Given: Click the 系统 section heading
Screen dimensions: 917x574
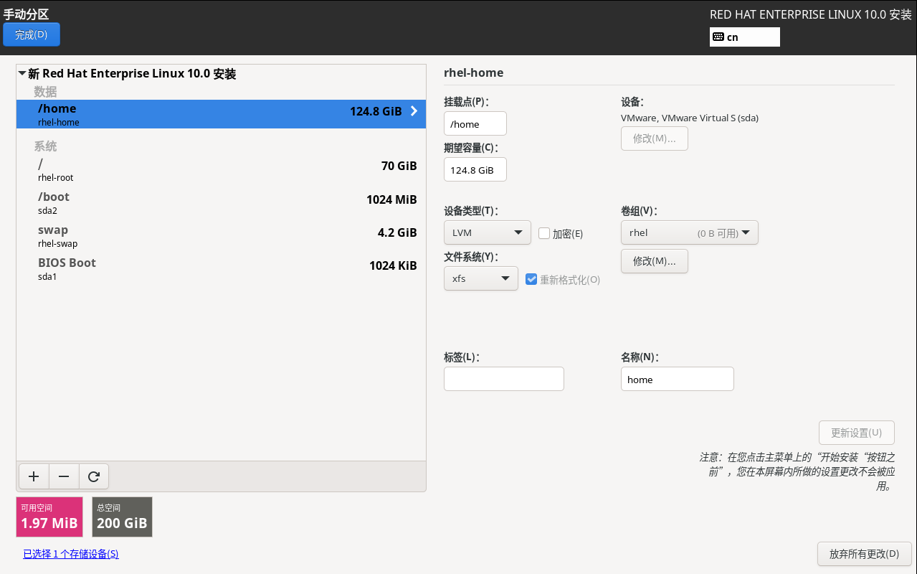Looking at the screenshot, I should click(x=45, y=146).
